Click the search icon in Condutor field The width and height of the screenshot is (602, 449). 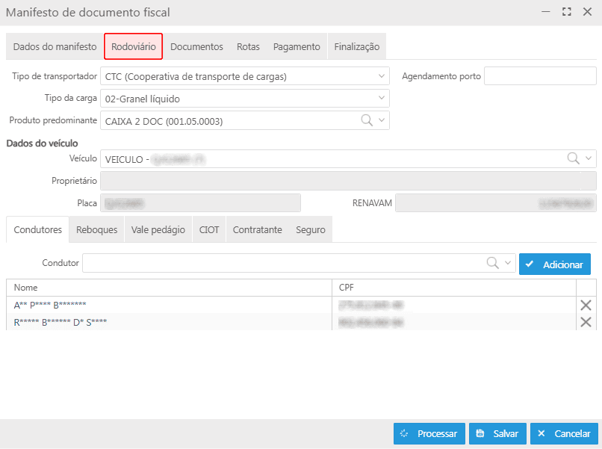tap(493, 263)
